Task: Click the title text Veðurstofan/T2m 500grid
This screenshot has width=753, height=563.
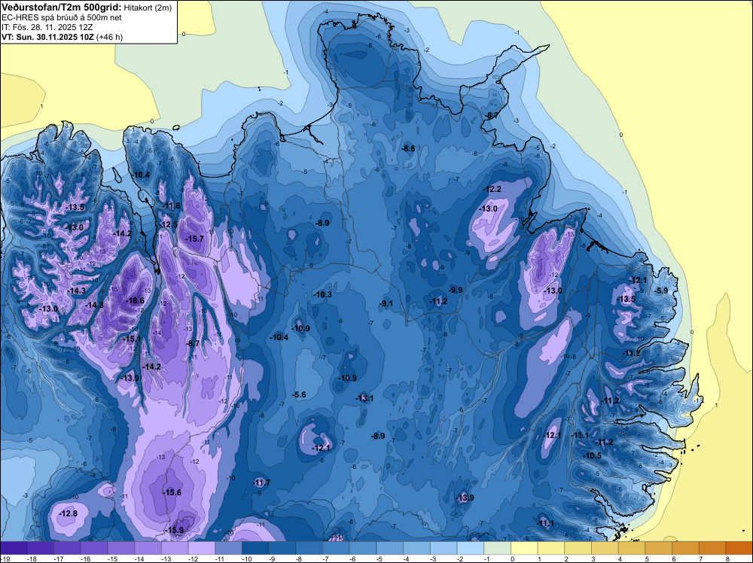Action: tap(62, 7)
